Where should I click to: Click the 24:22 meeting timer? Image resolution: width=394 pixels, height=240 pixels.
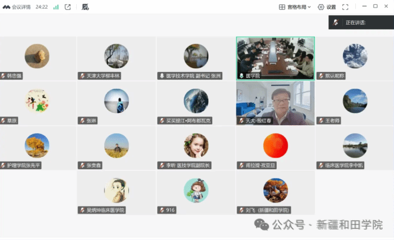click(x=42, y=7)
